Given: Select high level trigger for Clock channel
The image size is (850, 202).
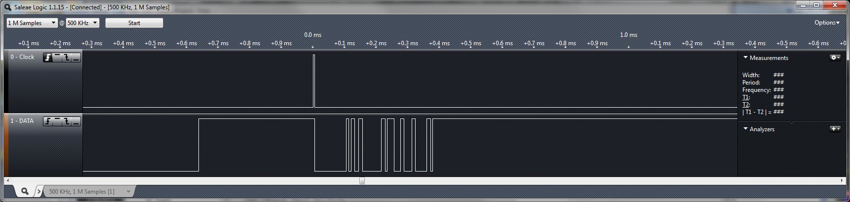Looking at the screenshot, I should tap(57, 58).
